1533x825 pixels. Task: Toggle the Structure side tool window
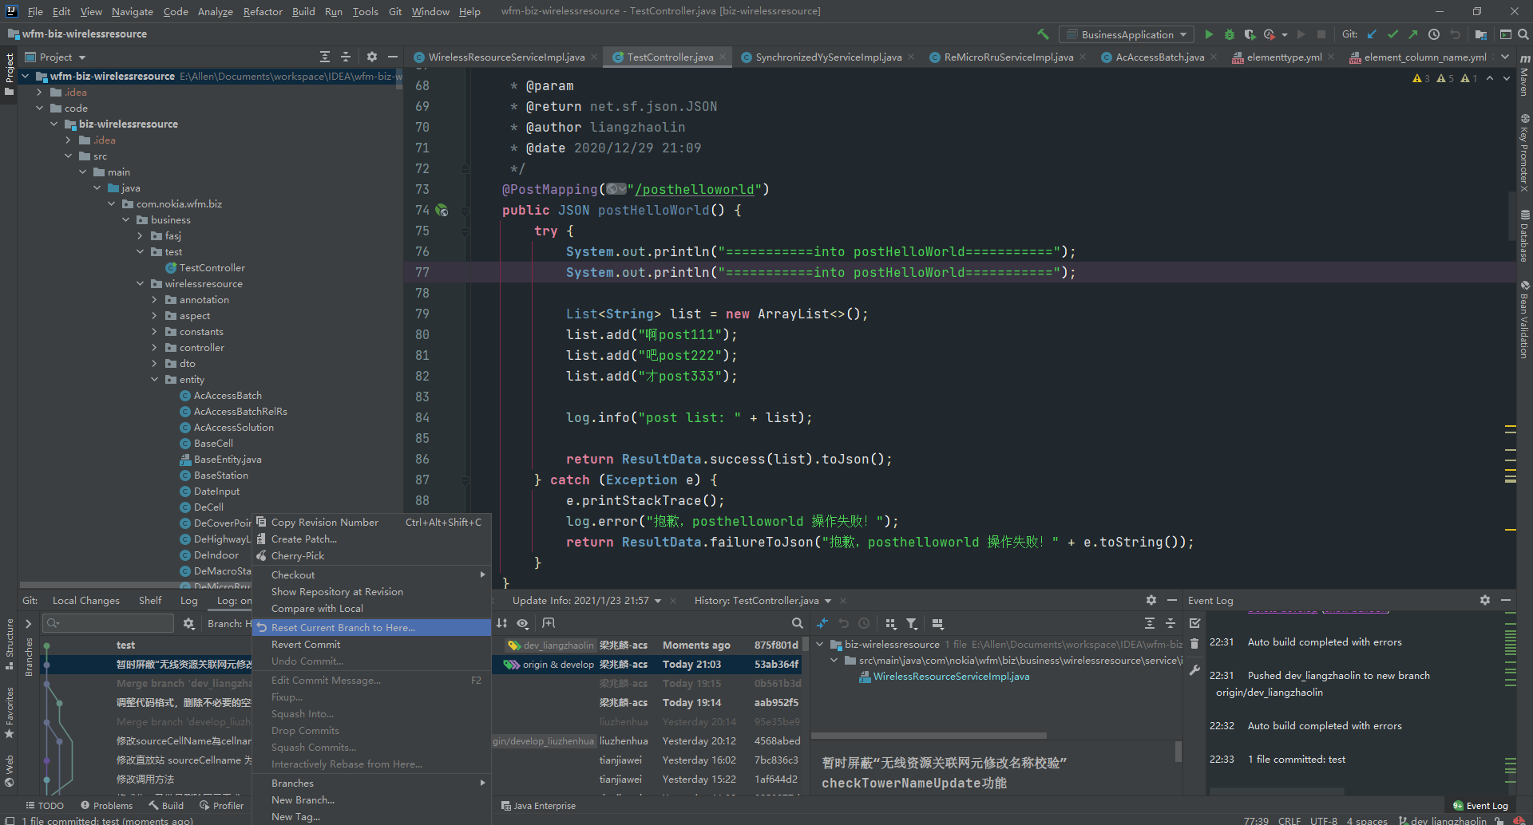[x=10, y=643]
